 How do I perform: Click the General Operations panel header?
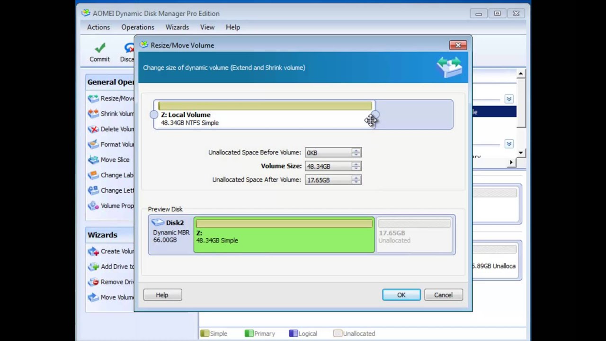pos(111,82)
